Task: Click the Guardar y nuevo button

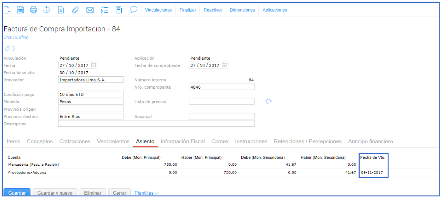Action: click(x=55, y=193)
